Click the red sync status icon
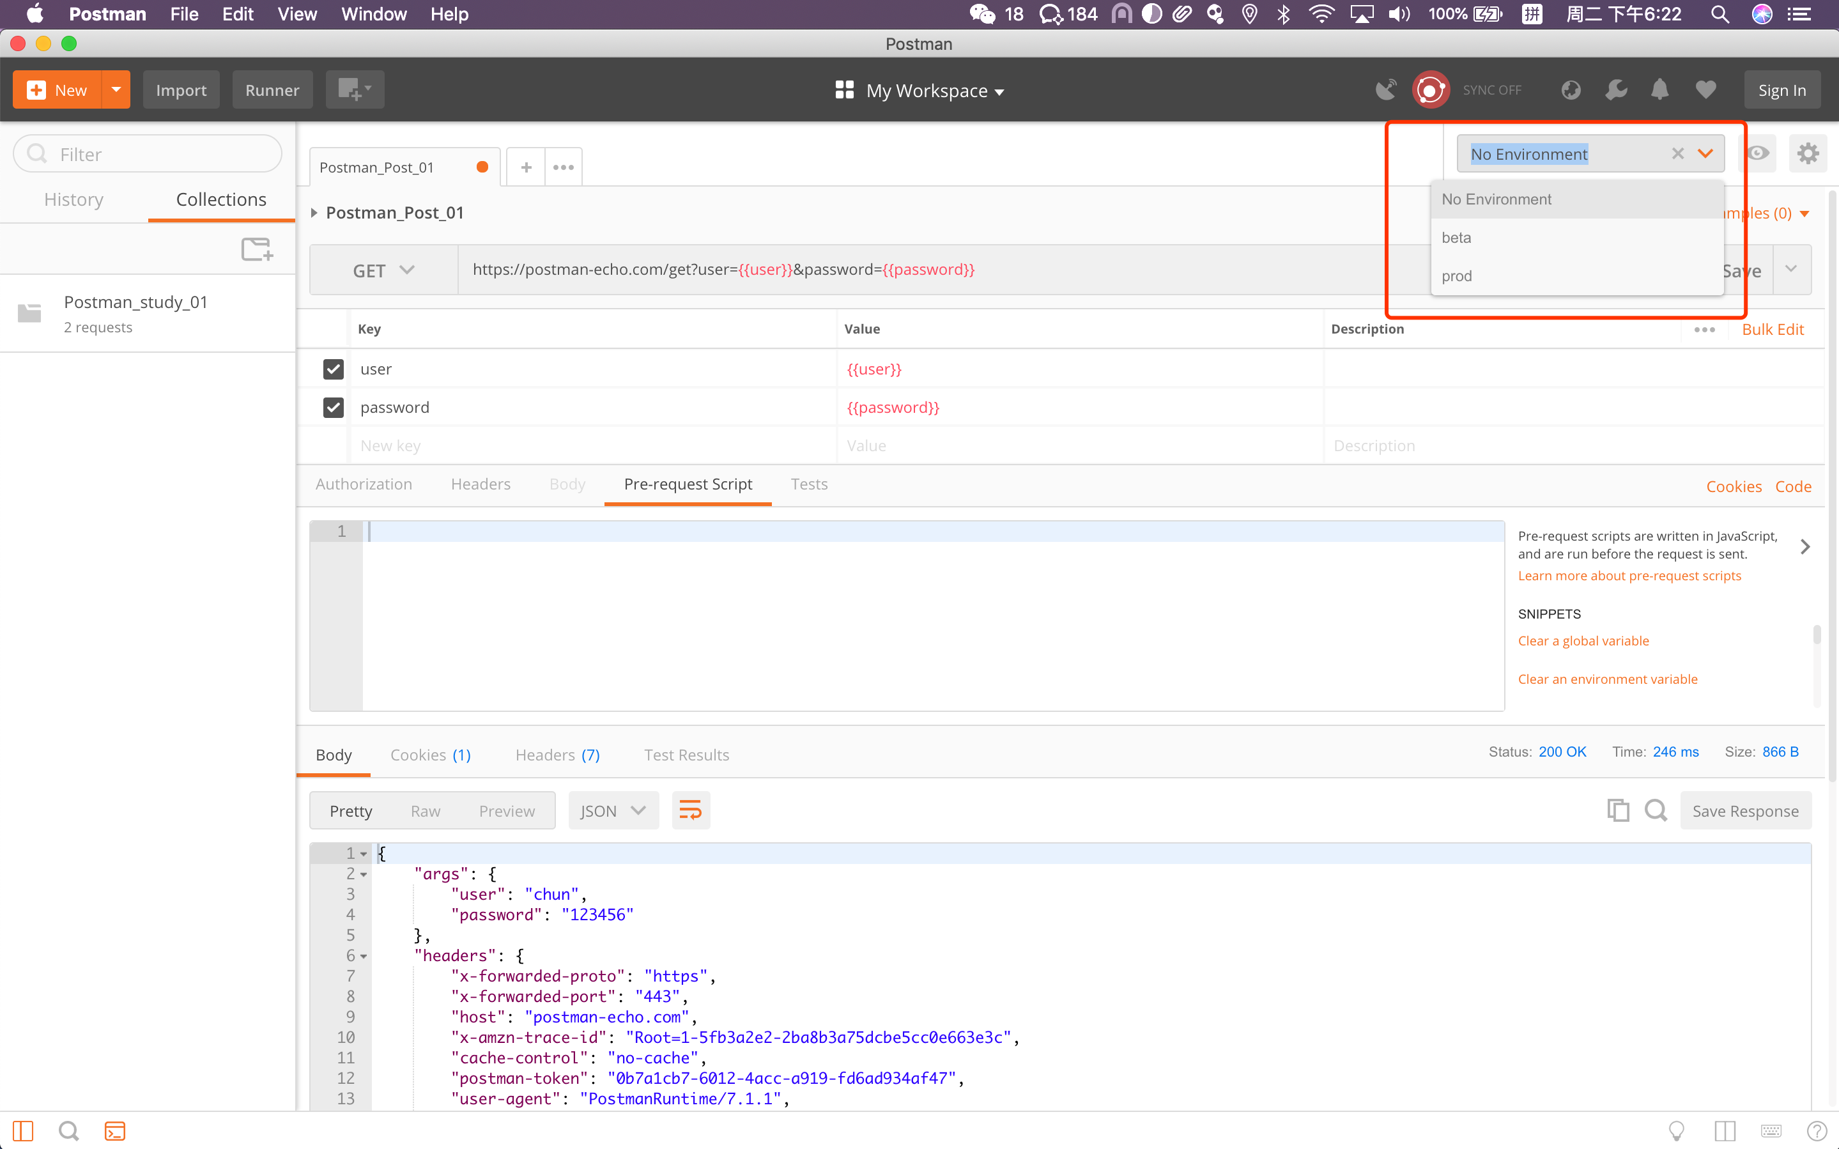Screen dimensions: 1839x1149 (1430, 89)
